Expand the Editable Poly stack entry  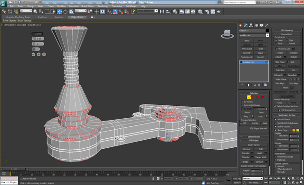[x=241, y=62]
